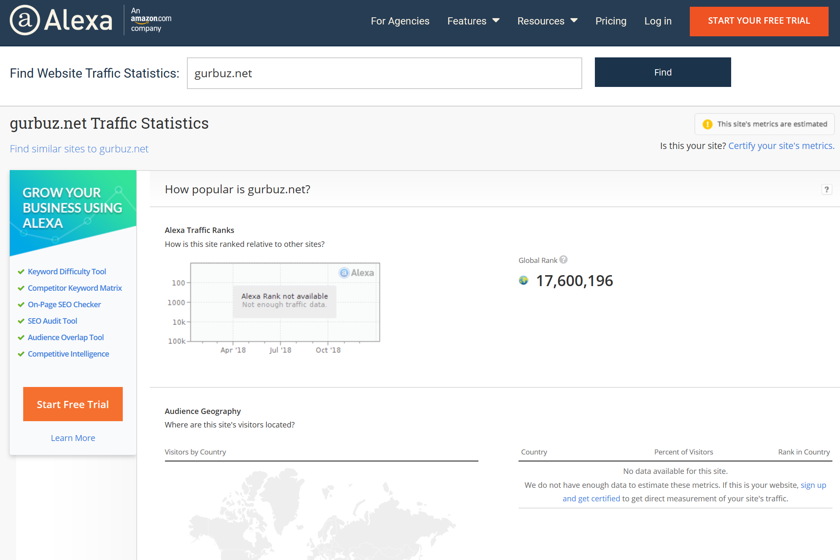Open Find similar sites to gurbuz.net link
The width and height of the screenshot is (840, 560).
(79, 149)
